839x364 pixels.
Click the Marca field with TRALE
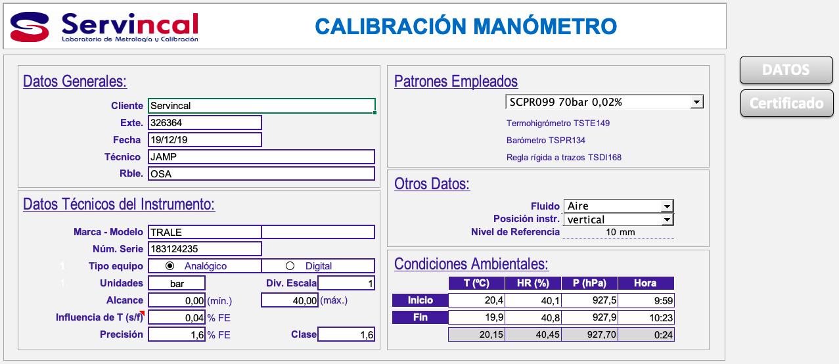(205, 232)
